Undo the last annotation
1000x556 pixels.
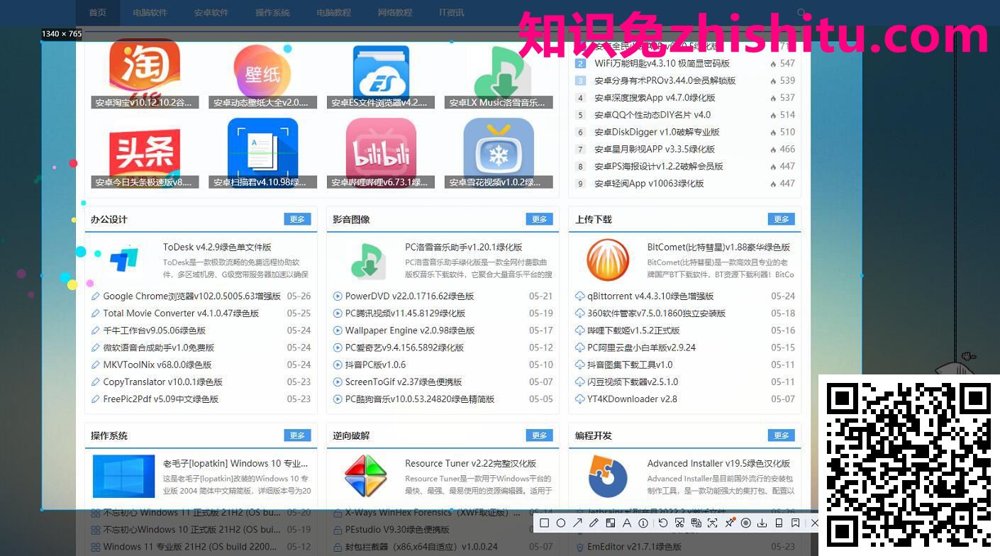[x=663, y=523]
